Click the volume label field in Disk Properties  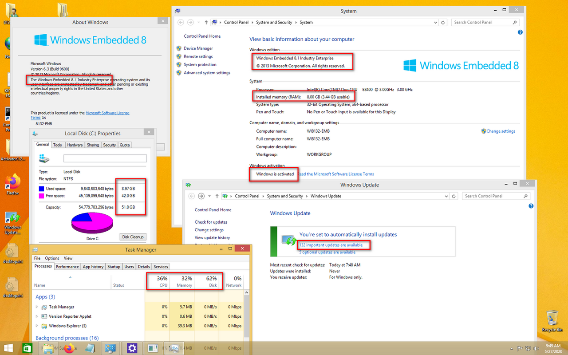[x=105, y=158]
